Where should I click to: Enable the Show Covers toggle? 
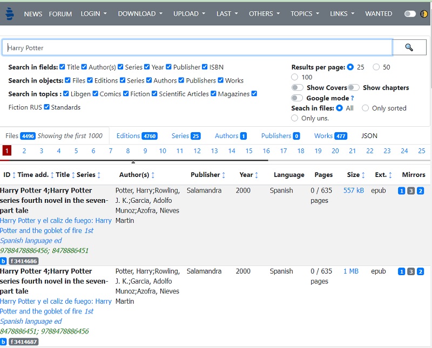(299, 87)
